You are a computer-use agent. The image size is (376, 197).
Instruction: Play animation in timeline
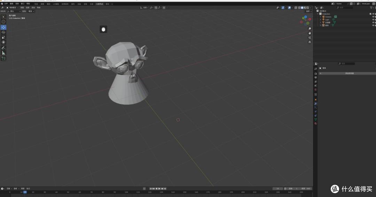[159, 189]
